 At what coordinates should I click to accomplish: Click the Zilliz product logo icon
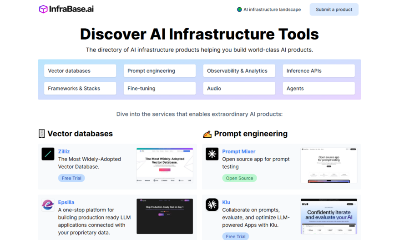pyautogui.click(x=48, y=154)
